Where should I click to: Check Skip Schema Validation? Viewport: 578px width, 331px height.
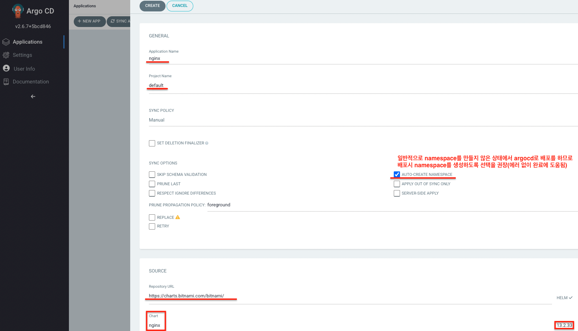point(152,175)
